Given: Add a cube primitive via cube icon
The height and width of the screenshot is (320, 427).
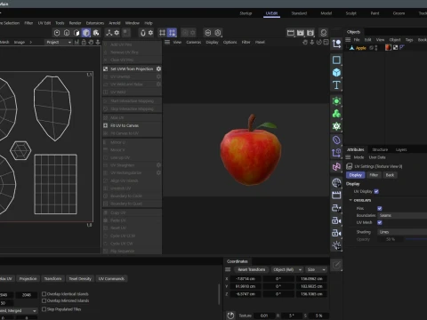Looking at the screenshot, I should click(336, 73).
